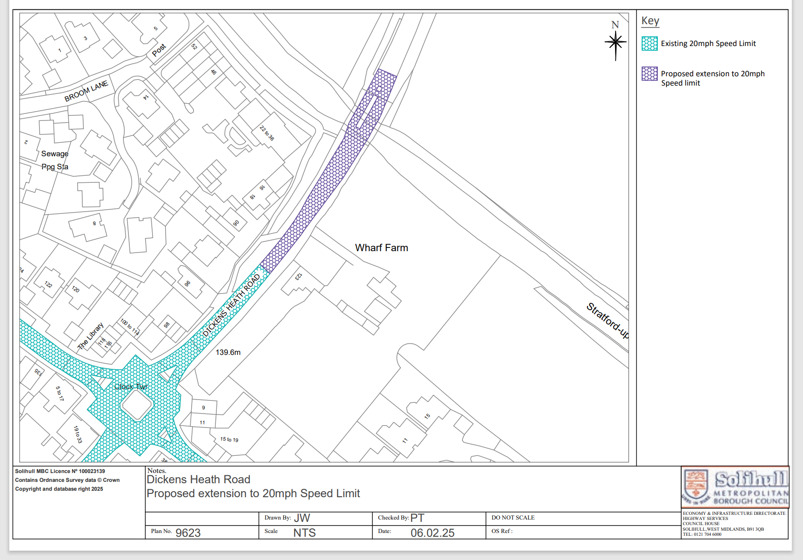Click the Drawn By initials JW

click(x=302, y=518)
